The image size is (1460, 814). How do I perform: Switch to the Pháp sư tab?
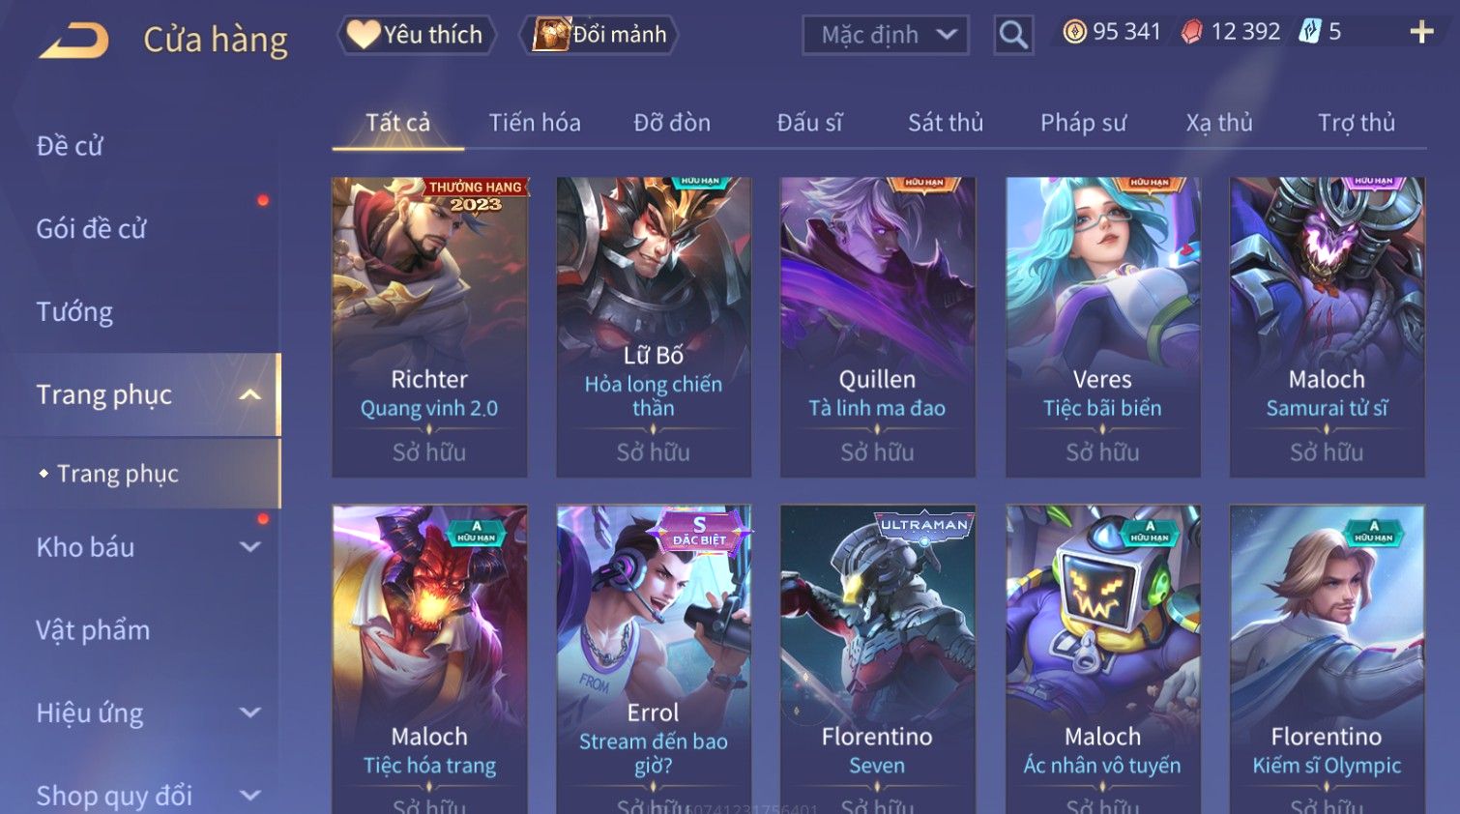[x=1083, y=123]
